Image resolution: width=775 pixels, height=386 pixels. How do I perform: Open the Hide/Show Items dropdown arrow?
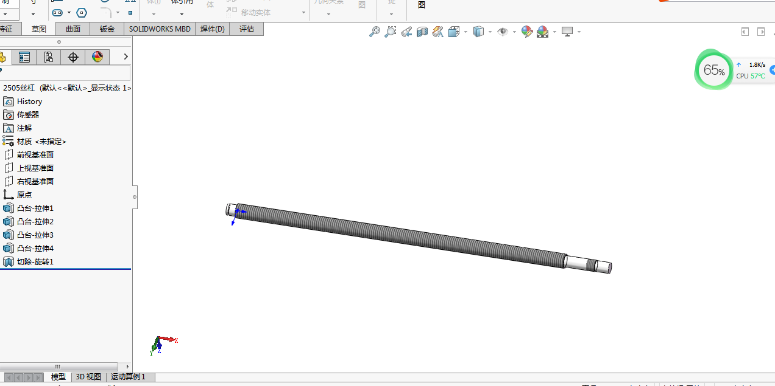click(514, 32)
